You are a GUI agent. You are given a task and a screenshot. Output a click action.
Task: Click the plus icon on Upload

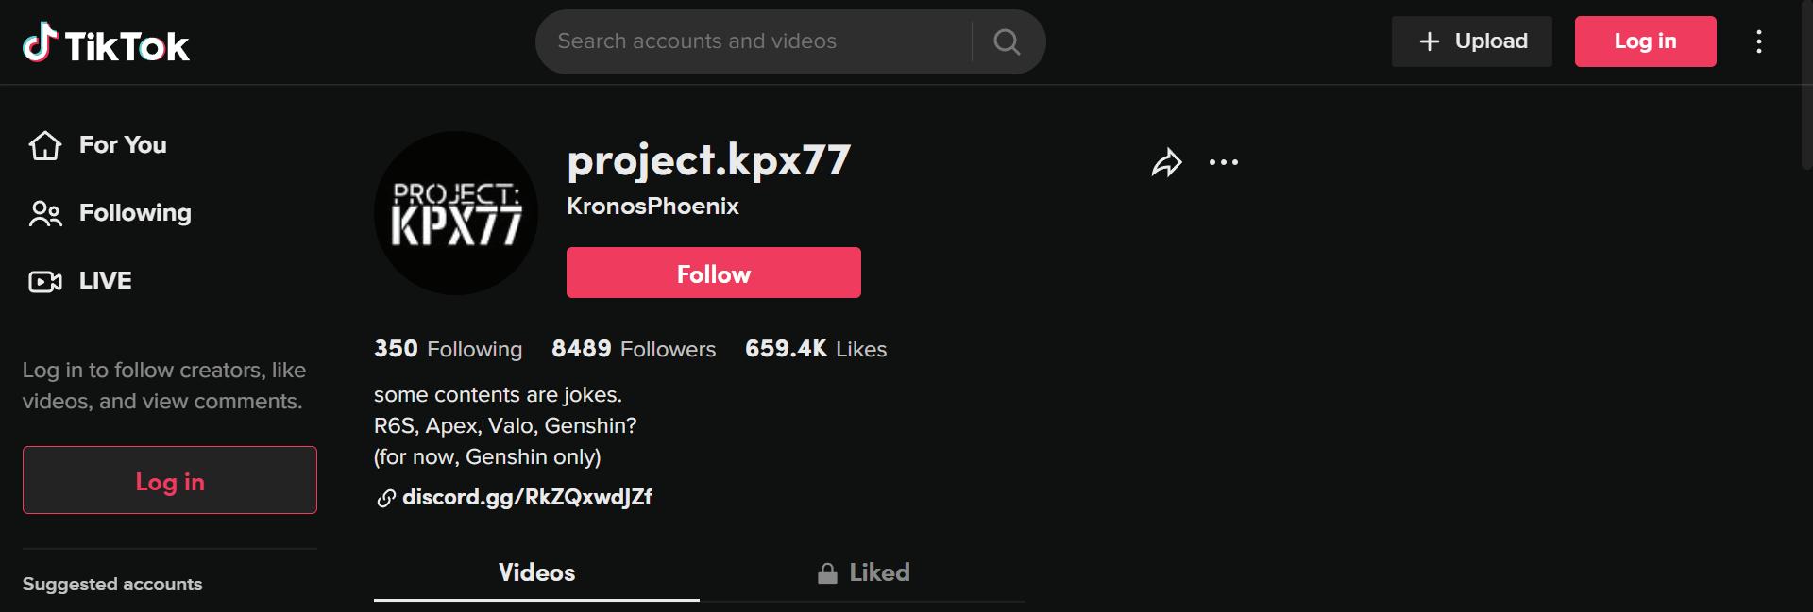1430,41
